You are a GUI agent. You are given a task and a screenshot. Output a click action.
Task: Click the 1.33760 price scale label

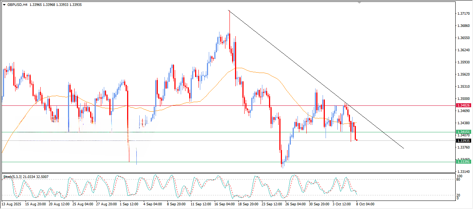pyautogui.click(x=463, y=147)
